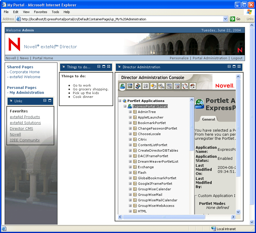Image resolution: width=256 pixels, height=233 pixels.
Task: Open the Portlet Applications toolbar icon
Action: tap(122, 86)
